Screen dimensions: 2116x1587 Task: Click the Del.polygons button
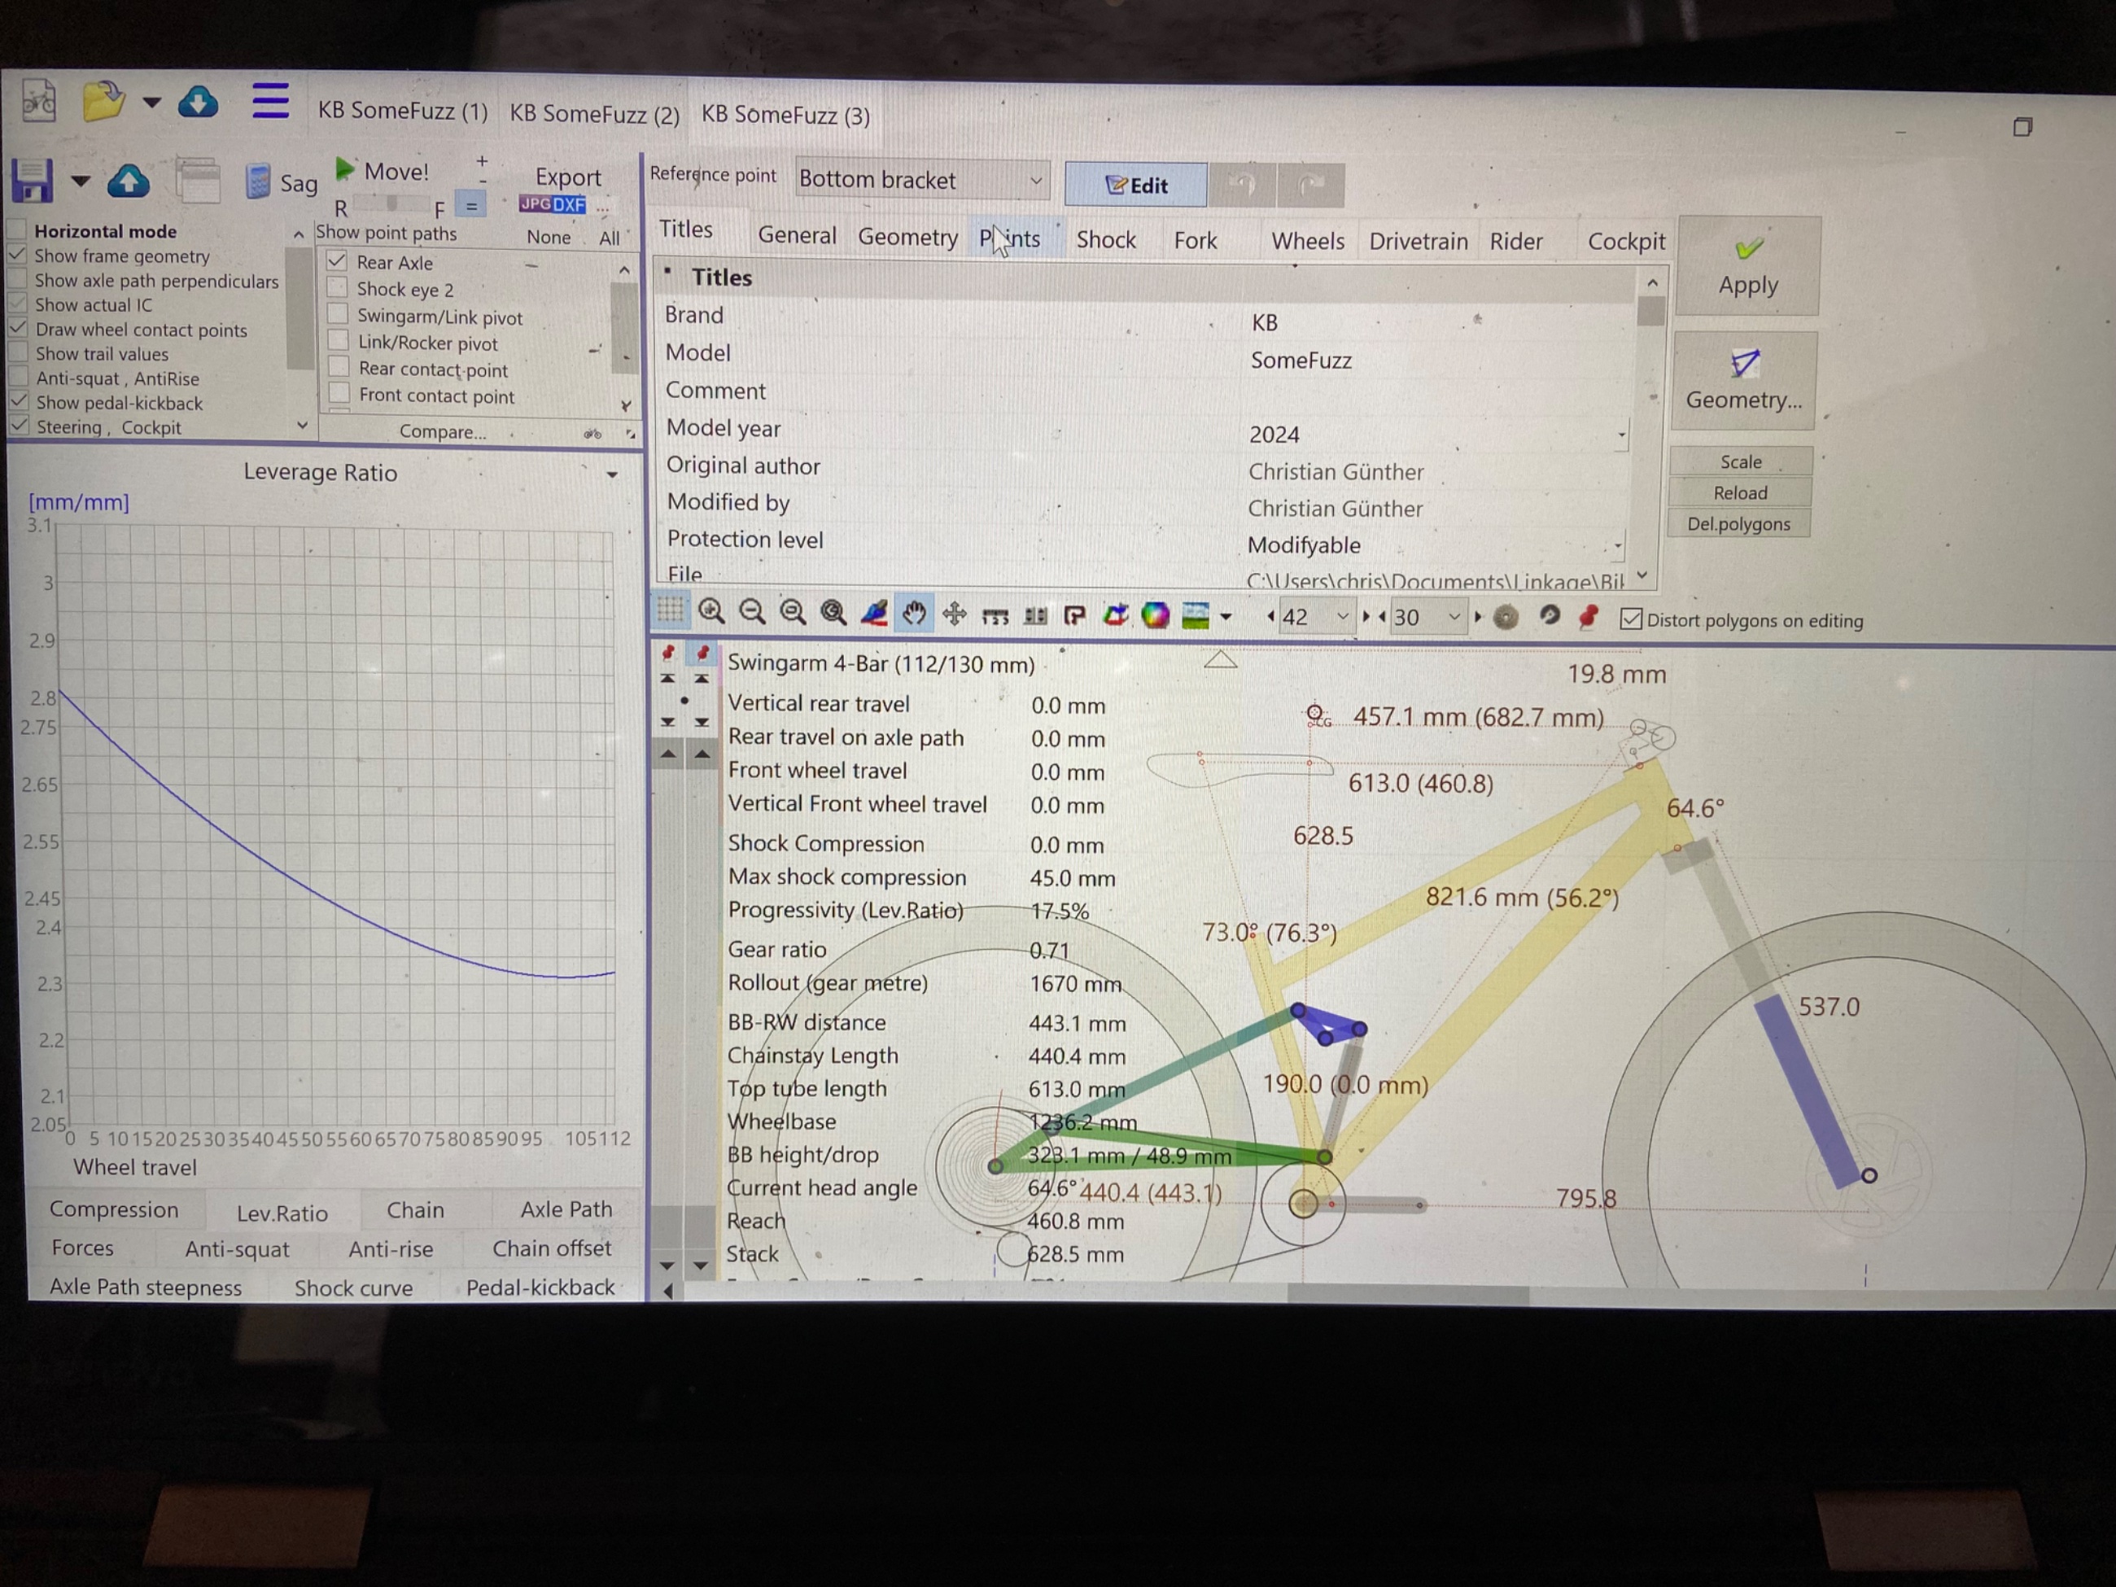click(1738, 524)
